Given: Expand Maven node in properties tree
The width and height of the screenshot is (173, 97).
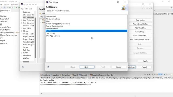Looking at the screenshot, I should 22,31.
